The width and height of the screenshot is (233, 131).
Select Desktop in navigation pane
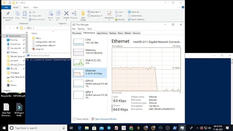click(14, 40)
